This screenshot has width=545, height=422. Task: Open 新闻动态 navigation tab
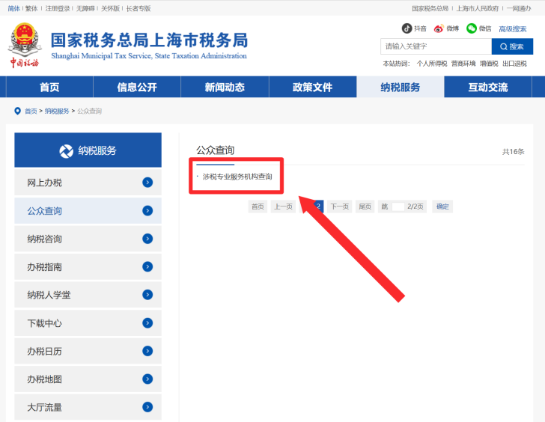coord(225,88)
